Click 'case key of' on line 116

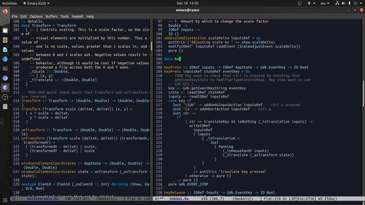[x=180, y=101]
